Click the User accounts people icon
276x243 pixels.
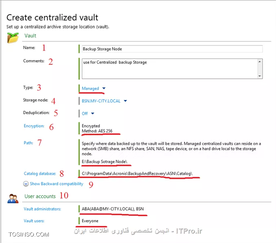13,199
